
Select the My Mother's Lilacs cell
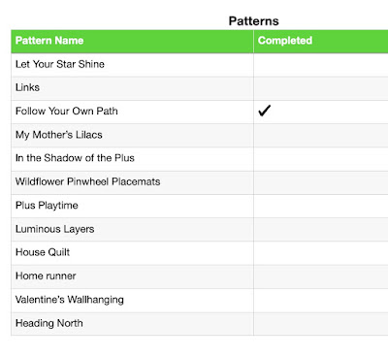(x=132, y=135)
